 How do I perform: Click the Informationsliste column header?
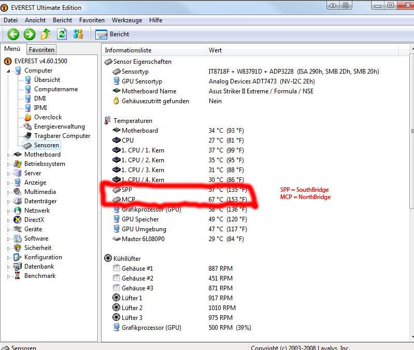(153, 50)
